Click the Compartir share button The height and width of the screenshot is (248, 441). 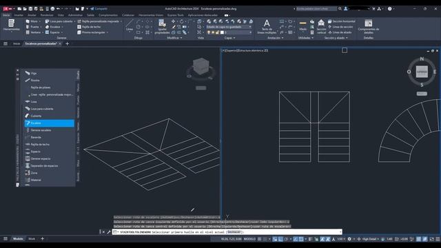pyautogui.click(x=99, y=9)
